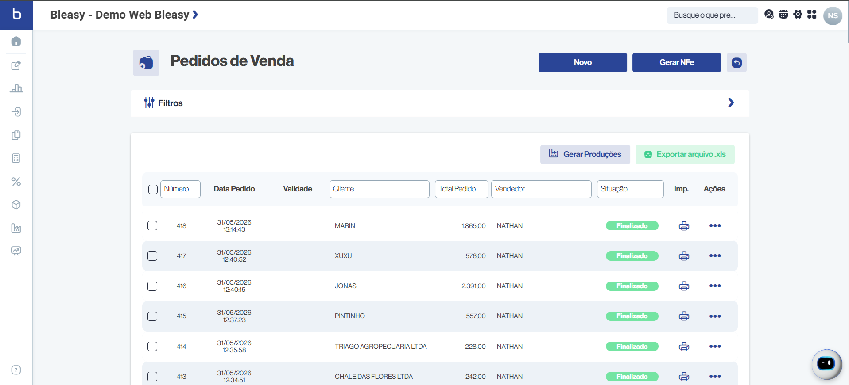Open the calendar header icon

[x=783, y=14]
